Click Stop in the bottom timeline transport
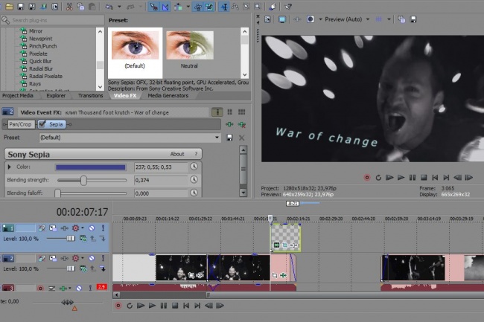The image size is (484, 322). 175,306
